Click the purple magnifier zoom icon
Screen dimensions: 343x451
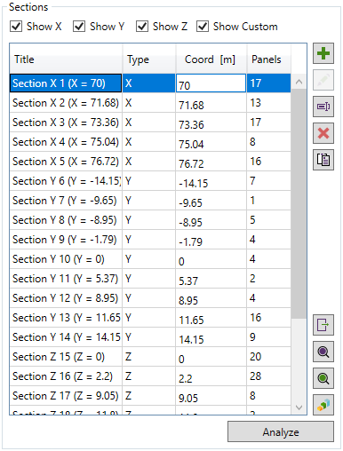click(x=323, y=352)
